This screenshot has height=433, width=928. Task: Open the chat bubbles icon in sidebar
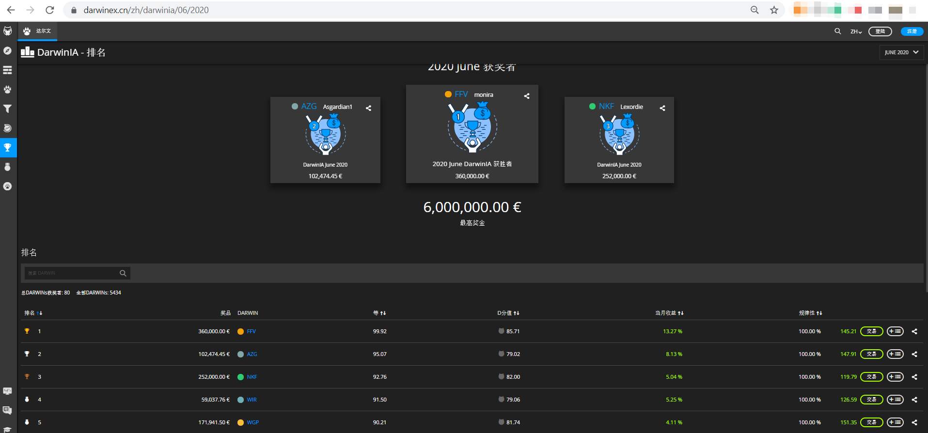coord(8,411)
